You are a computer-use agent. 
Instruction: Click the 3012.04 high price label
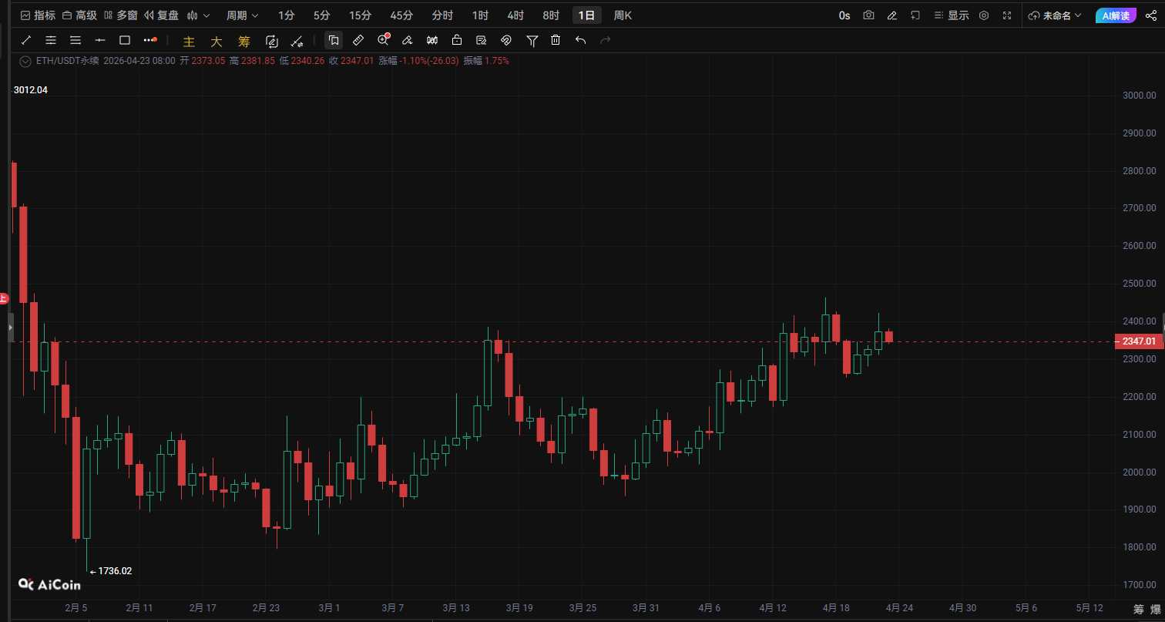coord(31,90)
